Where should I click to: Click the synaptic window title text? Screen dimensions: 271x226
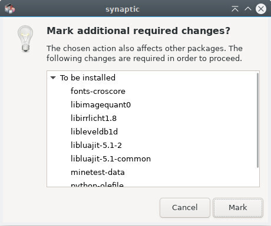[x=123, y=9]
